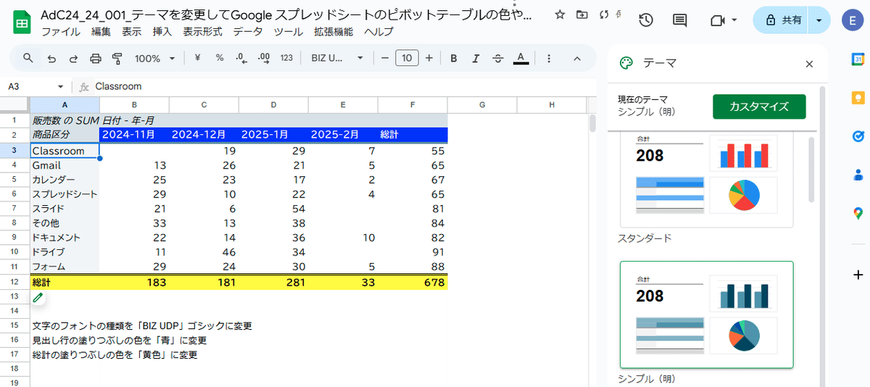Open the ツール menu
This screenshot has width=870, height=387.
(x=289, y=31)
